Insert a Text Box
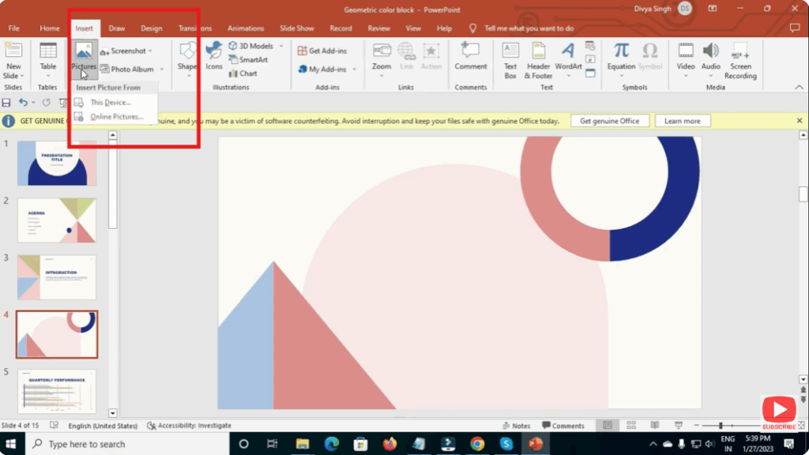The height and width of the screenshot is (455, 809). pos(510,61)
